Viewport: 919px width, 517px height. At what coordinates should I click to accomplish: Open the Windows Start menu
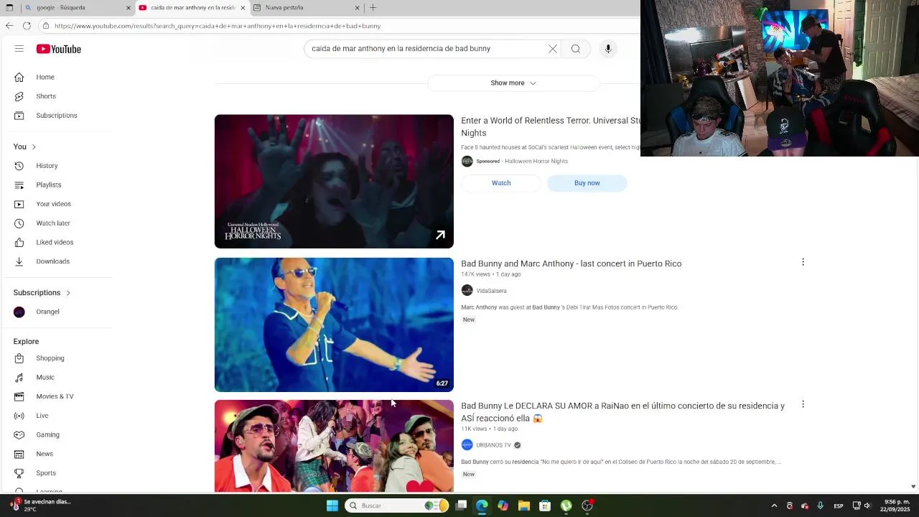coord(332,506)
